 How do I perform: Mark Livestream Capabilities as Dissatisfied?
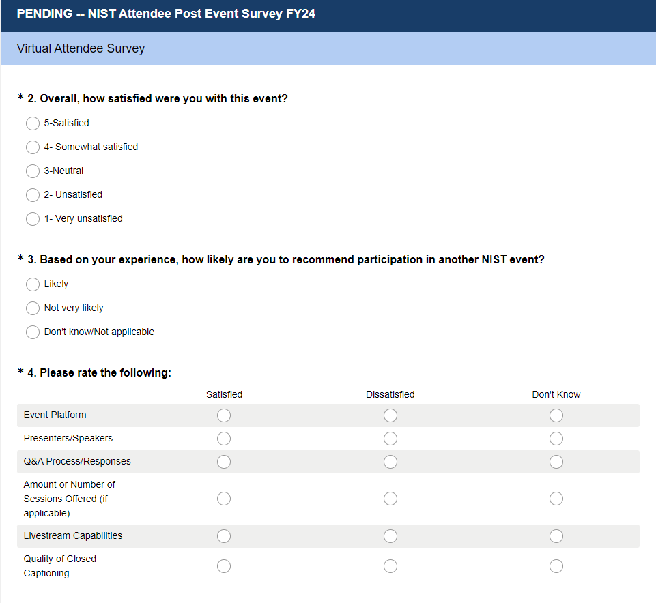[390, 536]
